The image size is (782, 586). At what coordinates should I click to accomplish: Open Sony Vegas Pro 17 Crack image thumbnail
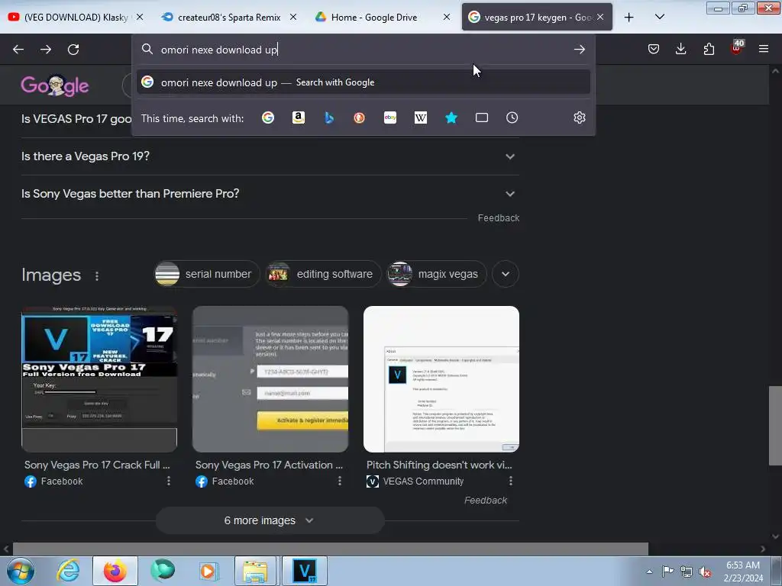pos(99,378)
